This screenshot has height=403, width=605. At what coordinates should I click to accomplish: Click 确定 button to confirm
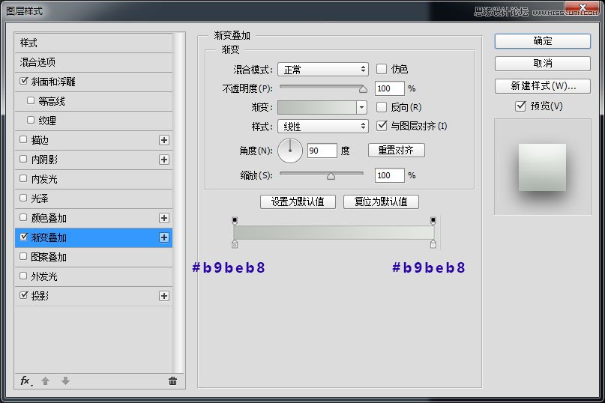point(543,41)
